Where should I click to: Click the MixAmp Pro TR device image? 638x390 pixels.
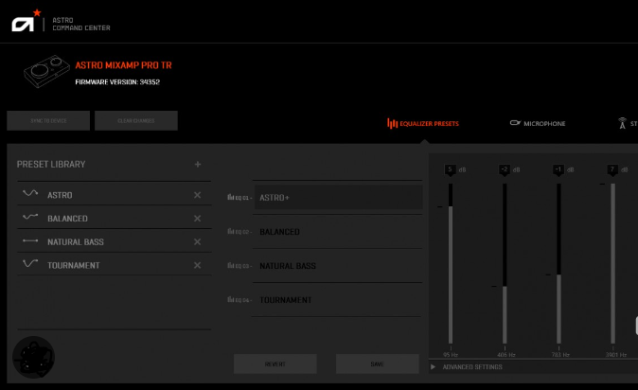(46, 71)
